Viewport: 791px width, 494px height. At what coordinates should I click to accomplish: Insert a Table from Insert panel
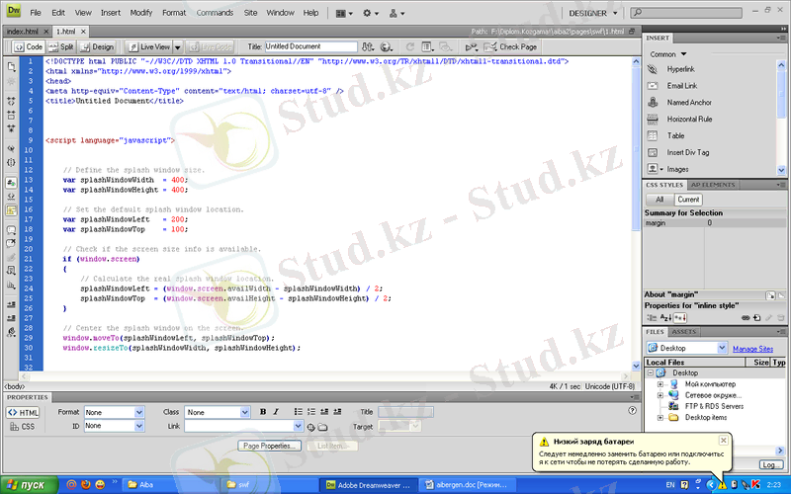point(665,135)
